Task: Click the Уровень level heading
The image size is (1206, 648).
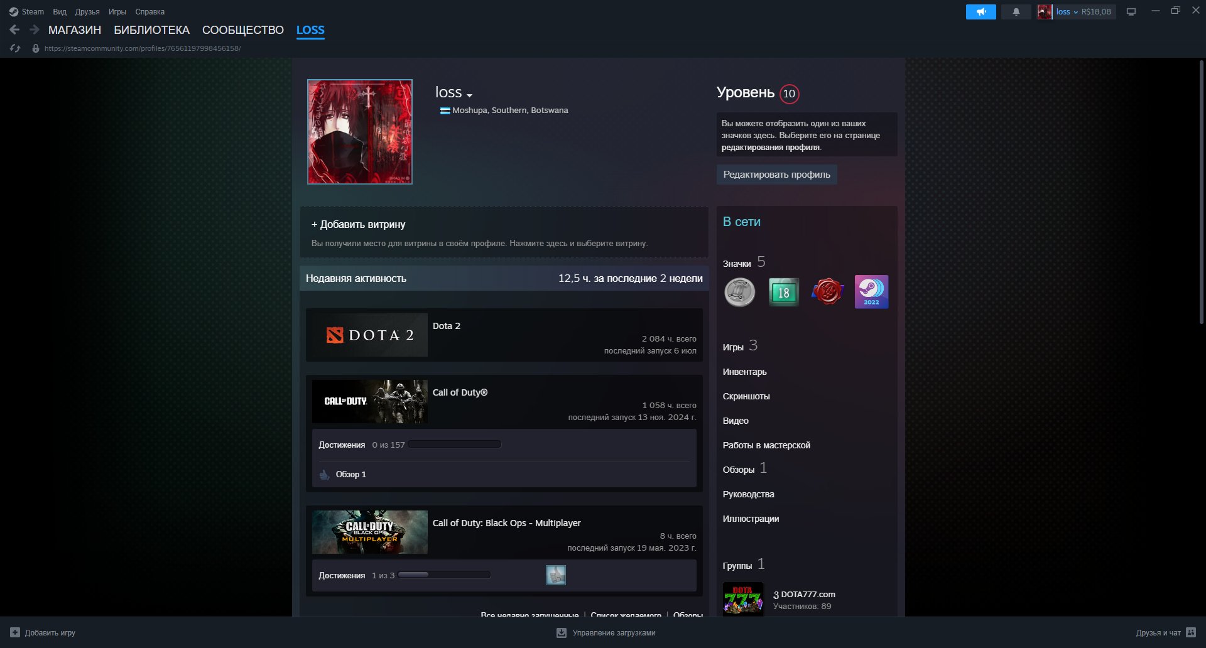Action: point(746,93)
